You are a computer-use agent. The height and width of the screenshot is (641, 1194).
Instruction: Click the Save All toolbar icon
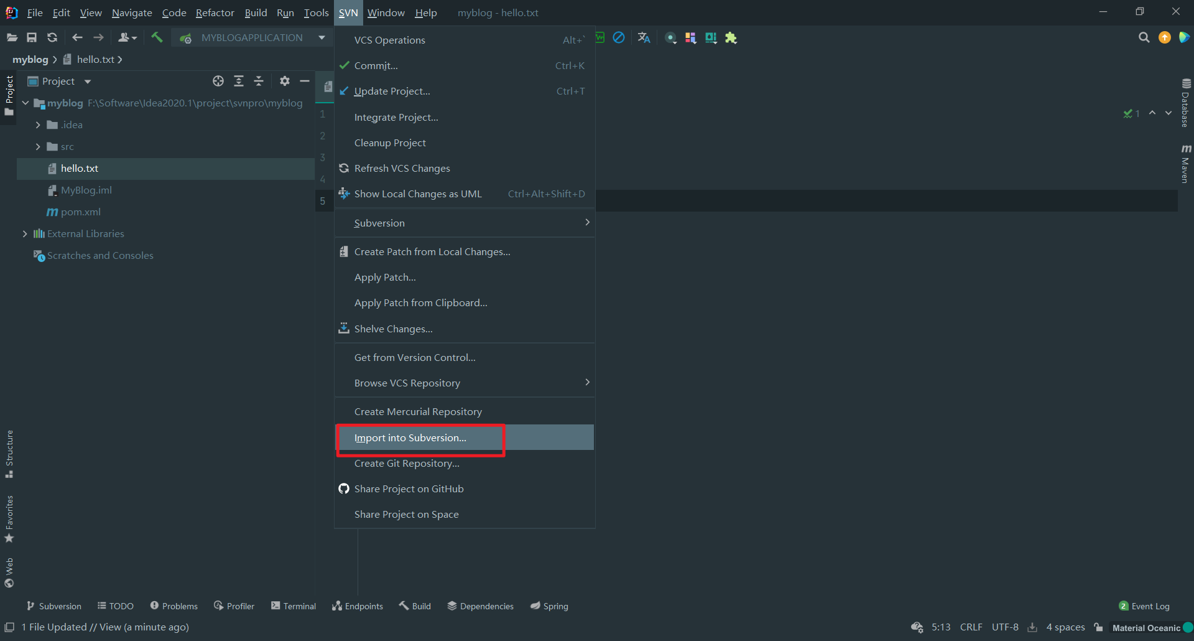32,38
